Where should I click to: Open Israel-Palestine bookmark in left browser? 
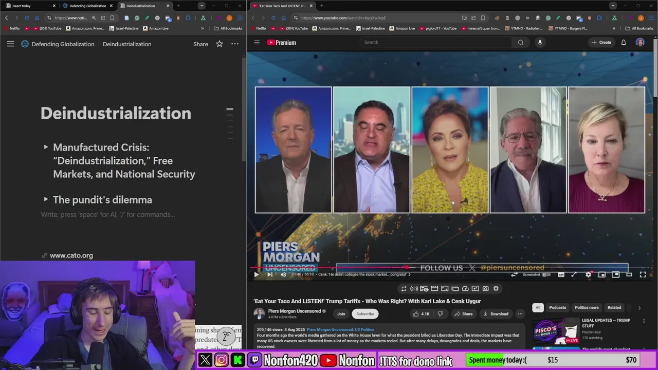124,28
